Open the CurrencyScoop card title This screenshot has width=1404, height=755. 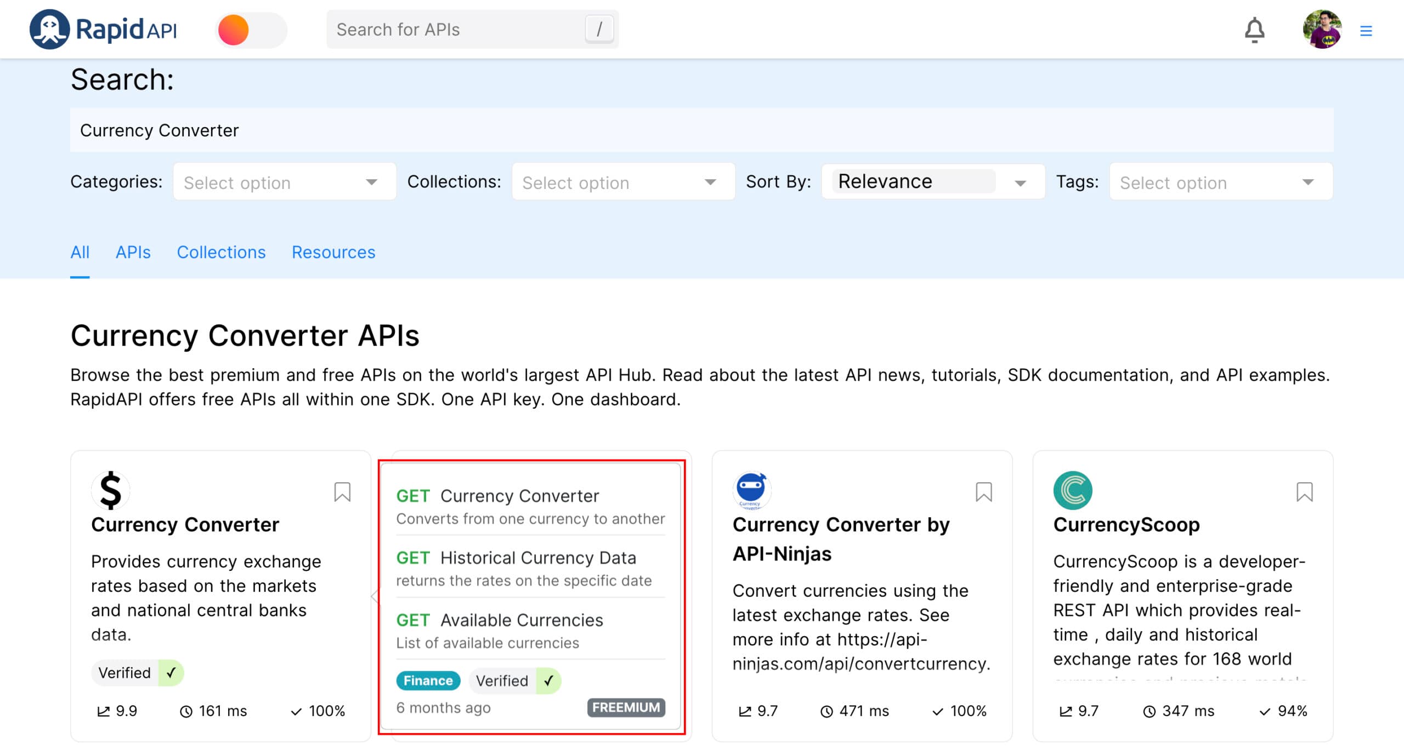pos(1126,524)
